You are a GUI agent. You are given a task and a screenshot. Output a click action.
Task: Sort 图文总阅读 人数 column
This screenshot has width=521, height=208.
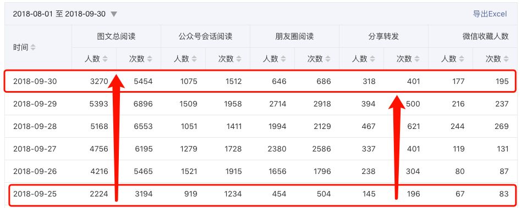(x=105, y=59)
